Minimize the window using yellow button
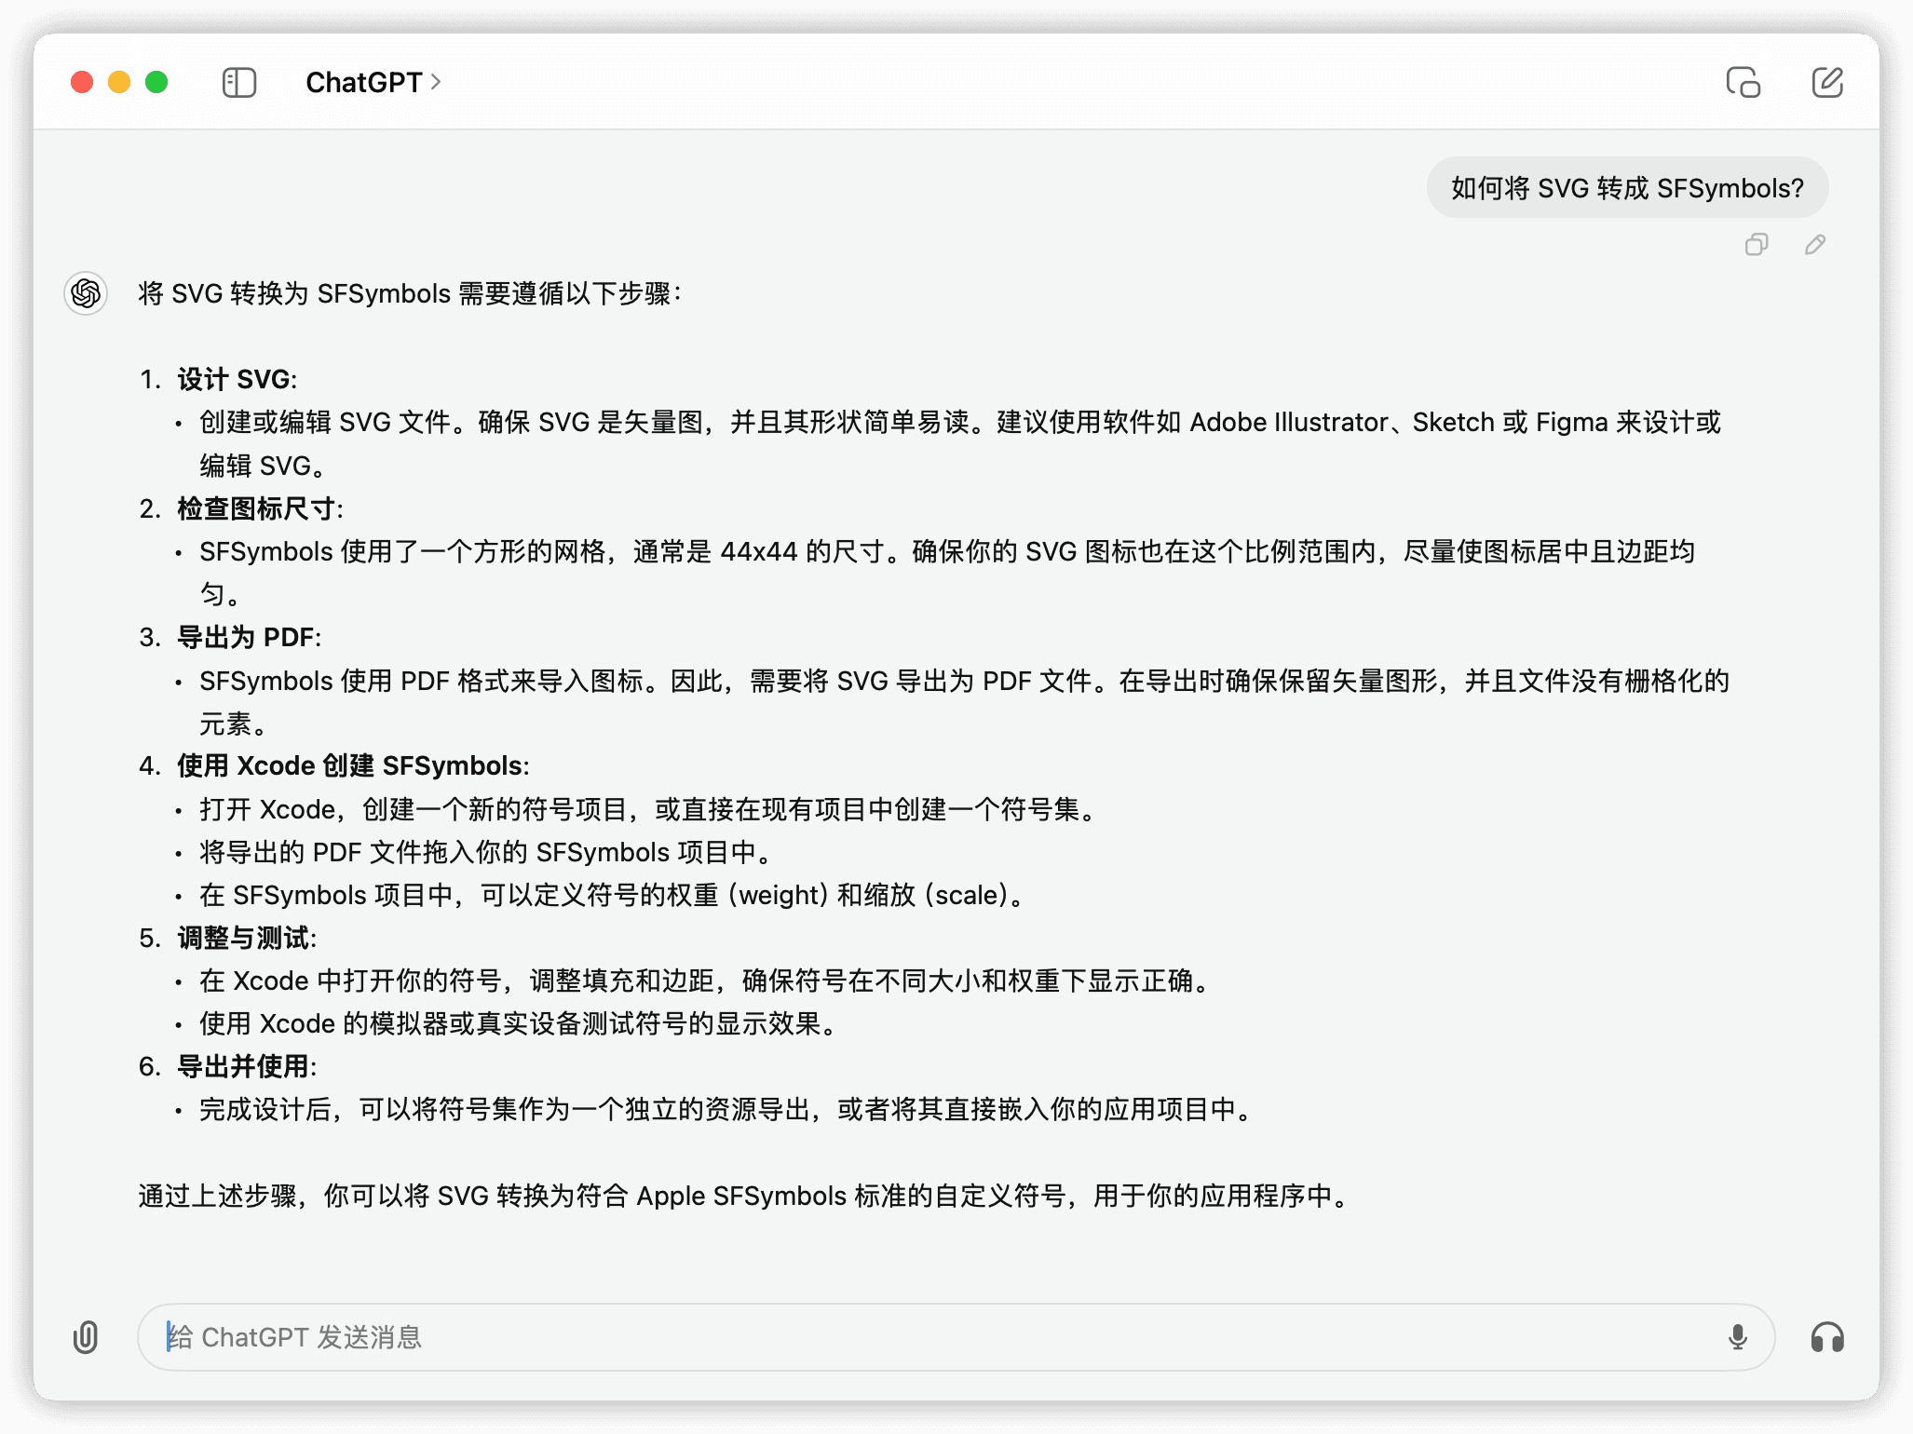Image resolution: width=1913 pixels, height=1434 pixels. click(119, 83)
